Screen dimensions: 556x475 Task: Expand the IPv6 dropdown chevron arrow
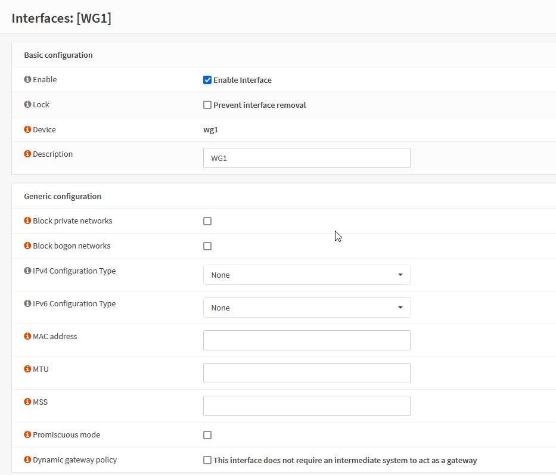pyautogui.click(x=400, y=308)
